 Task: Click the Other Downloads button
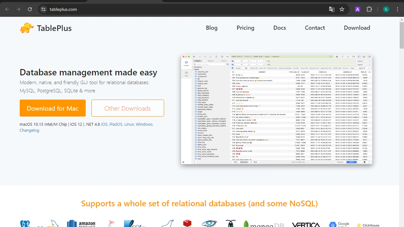point(128,108)
